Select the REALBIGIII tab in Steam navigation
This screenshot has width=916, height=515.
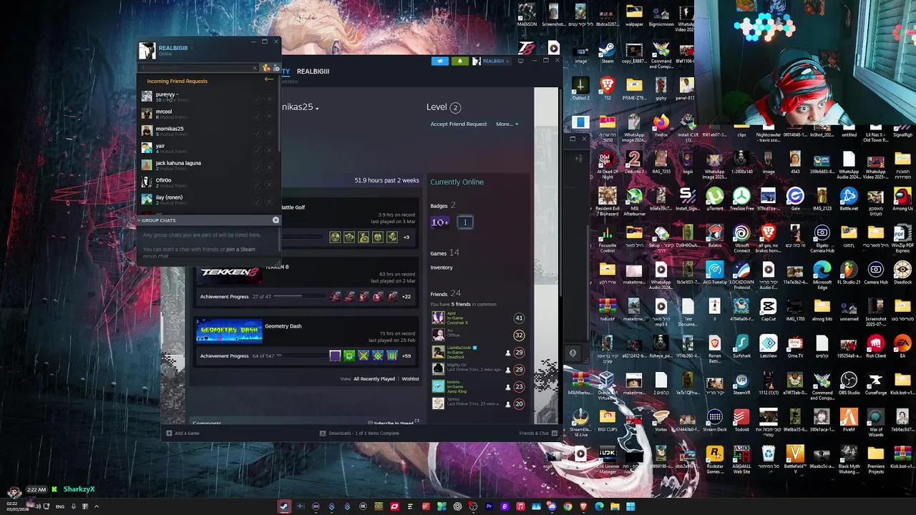[313, 72]
